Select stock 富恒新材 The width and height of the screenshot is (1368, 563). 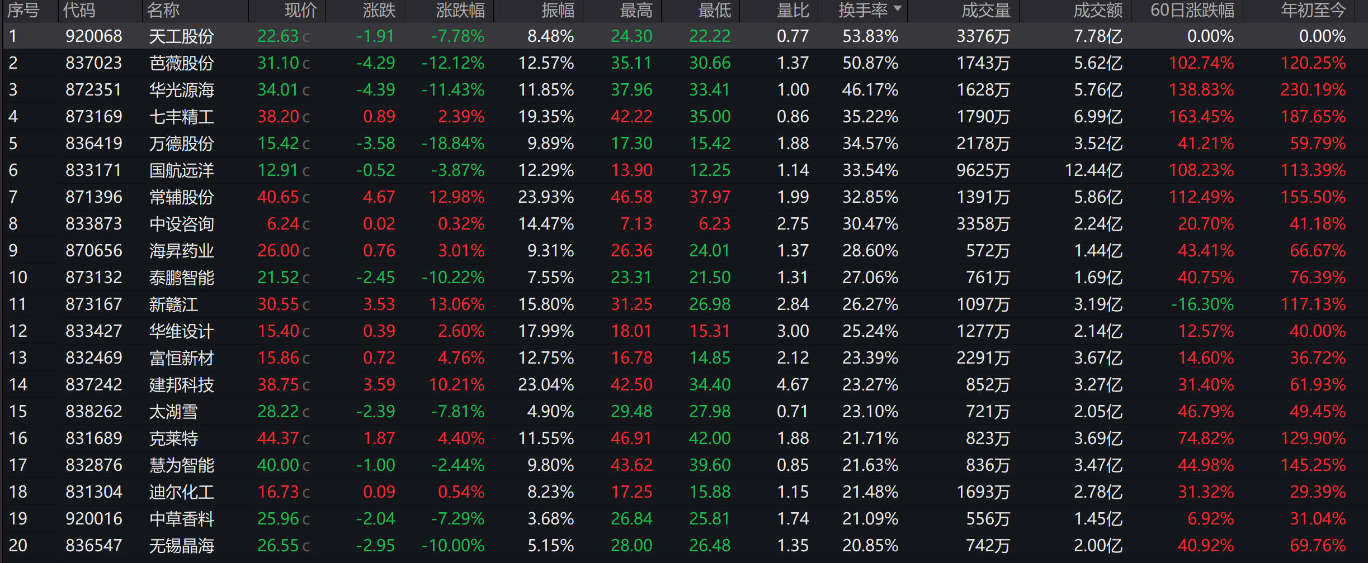coord(181,358)
